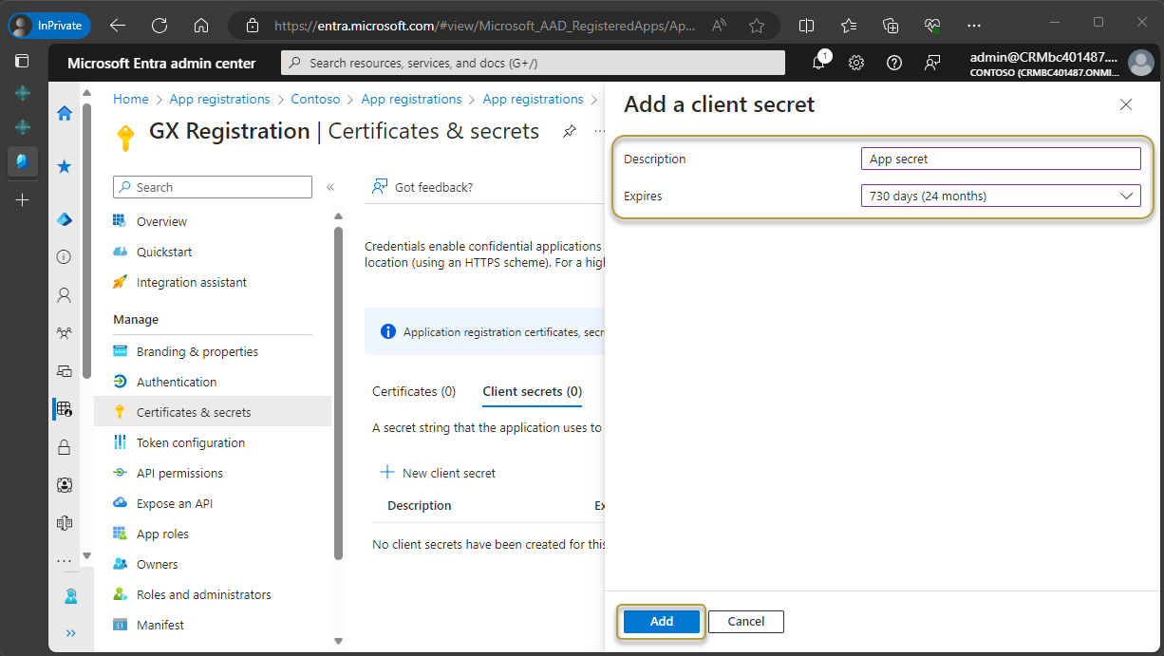The image size is (1164, 656).
Task: Click the Home icon in left rail
Action: coord(65,114)
